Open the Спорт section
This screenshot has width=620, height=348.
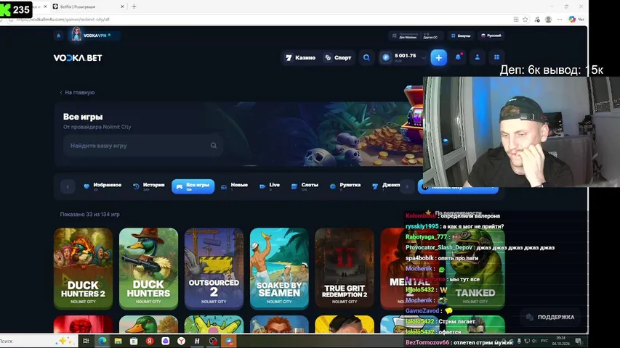coord(338,57)
